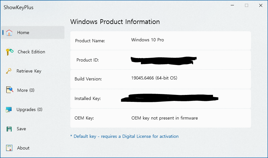The height and width of the screenshot is (158, 268).
Task: Minimize the ShowKeyPlus window
Action: tap(232, 5)
